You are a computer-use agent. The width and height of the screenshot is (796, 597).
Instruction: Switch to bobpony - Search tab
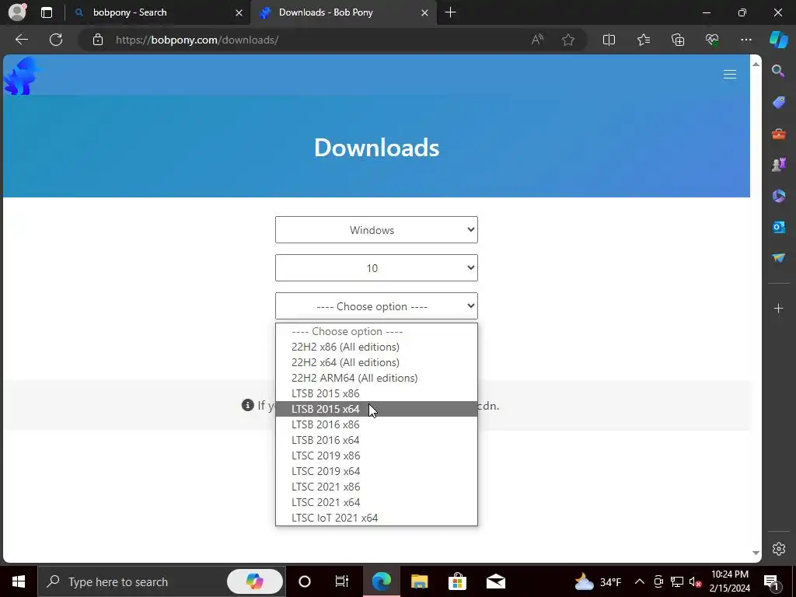[157, 12]
